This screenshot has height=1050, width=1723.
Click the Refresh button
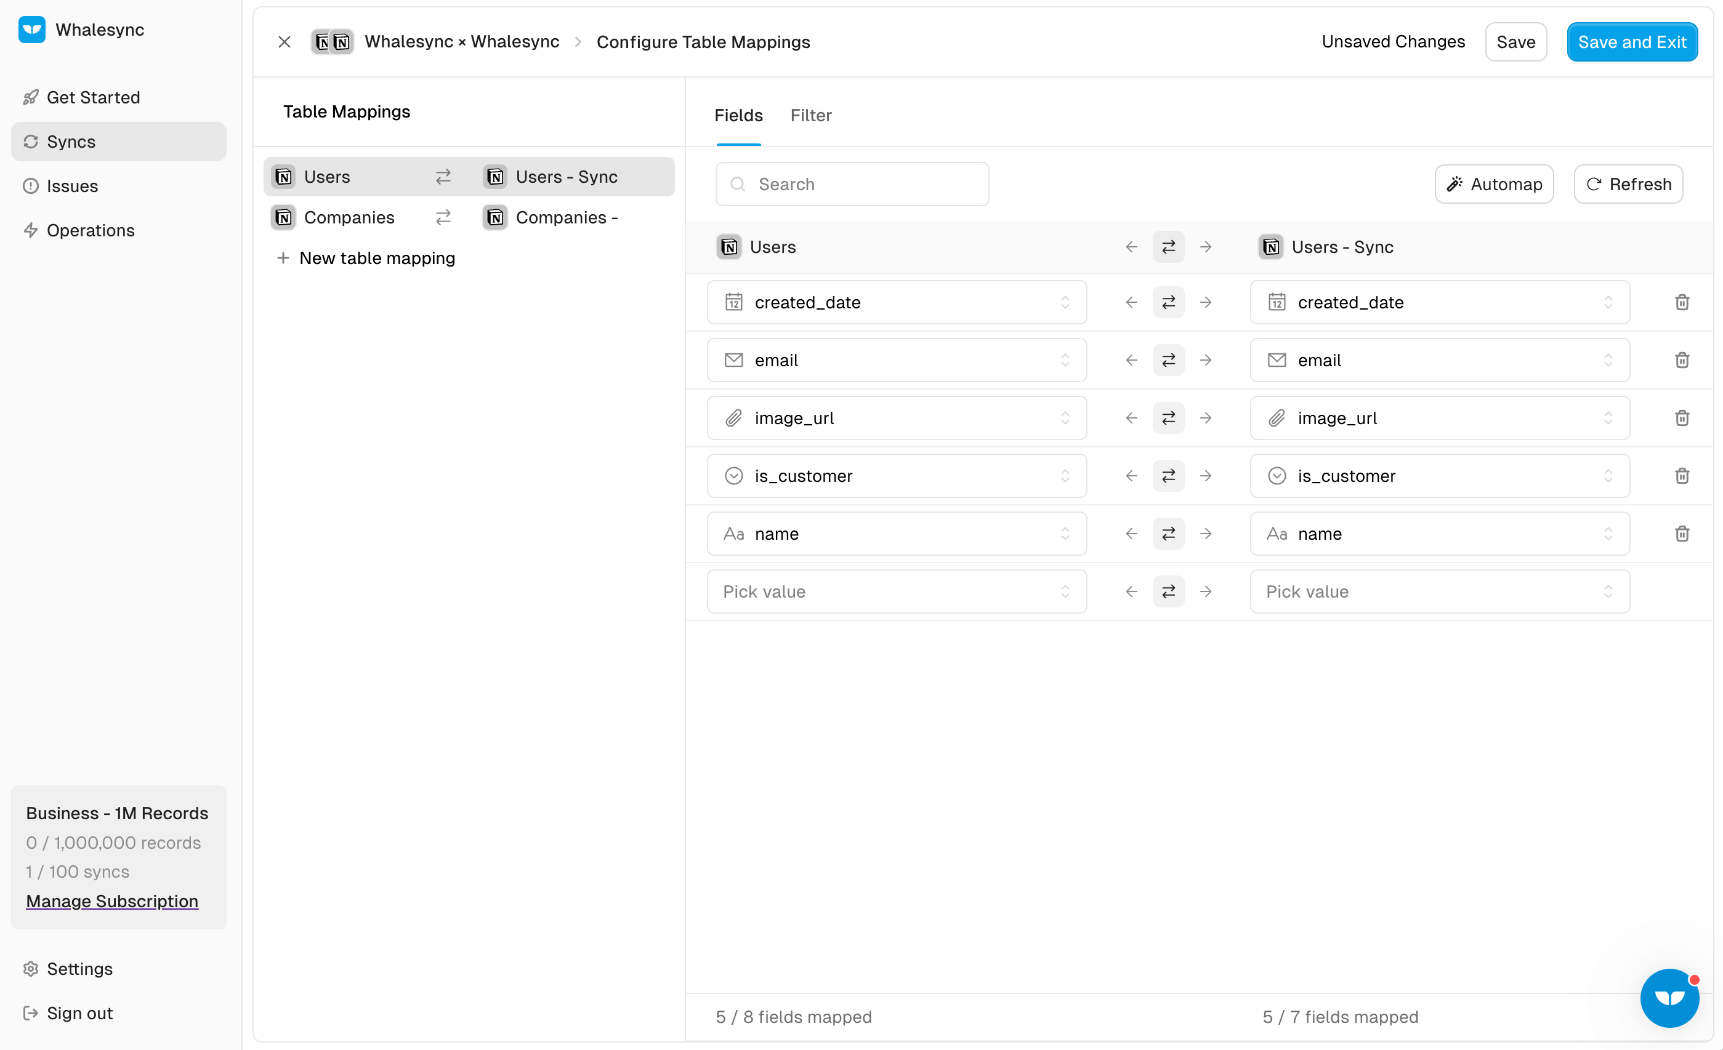[1628, 184]
